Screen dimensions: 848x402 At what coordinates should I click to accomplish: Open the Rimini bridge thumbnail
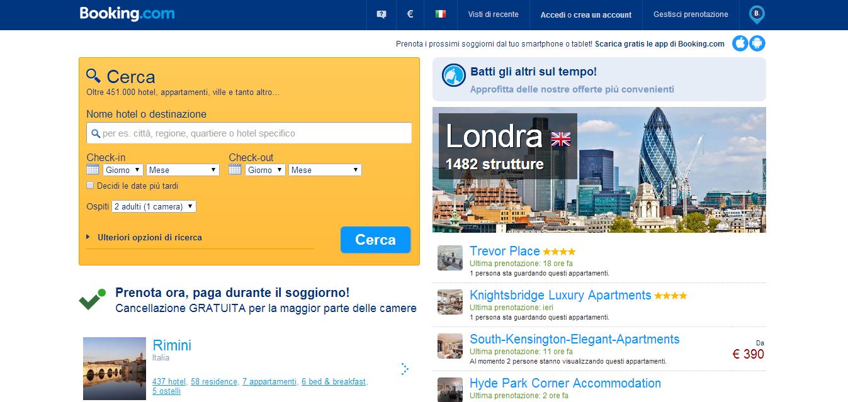click(x=115, y=369)
